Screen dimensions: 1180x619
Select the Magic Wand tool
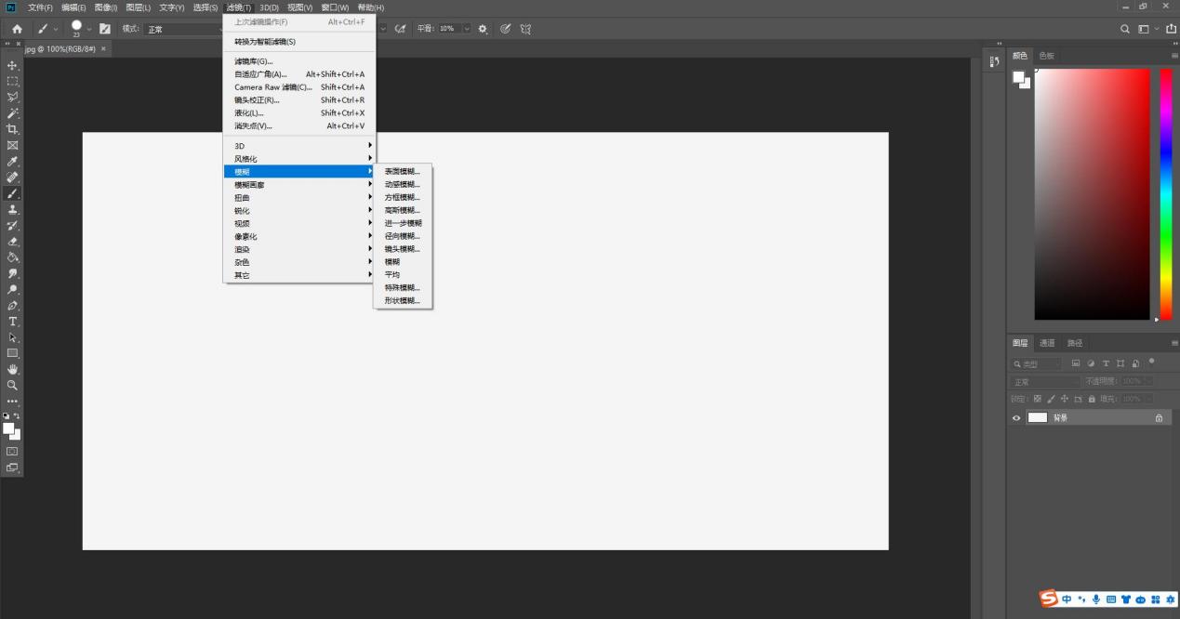(13, 112)
